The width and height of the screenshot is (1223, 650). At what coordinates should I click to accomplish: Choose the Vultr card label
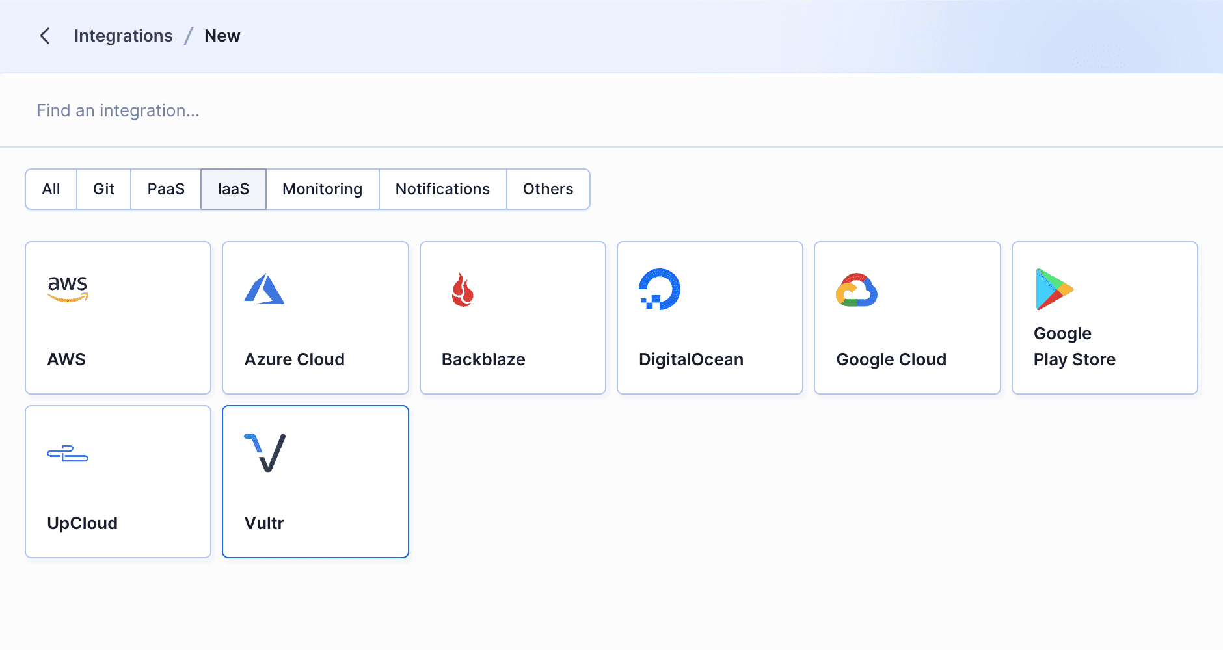[x=264, y=523]
